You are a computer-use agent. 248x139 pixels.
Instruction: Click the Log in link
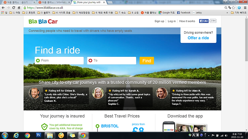(x=172, y=21)
